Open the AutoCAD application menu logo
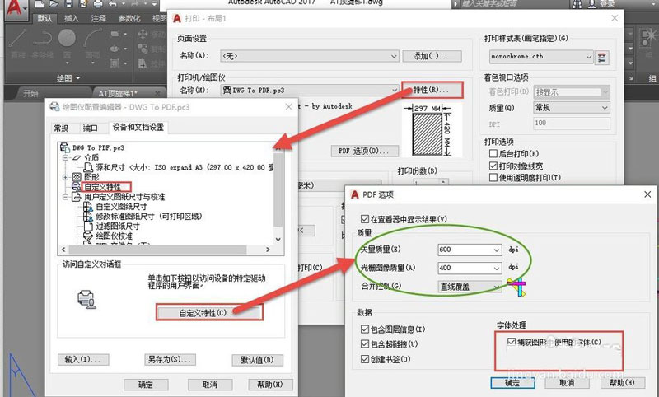This screenshot has width=659, height=397. 13,7
